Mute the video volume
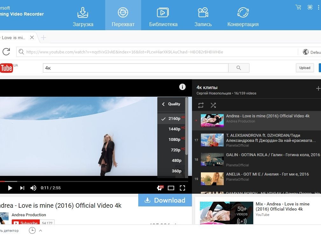The image size is (321, 236). [x=33, y=188]
